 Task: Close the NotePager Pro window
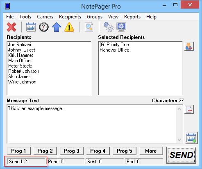click(190, 5)
